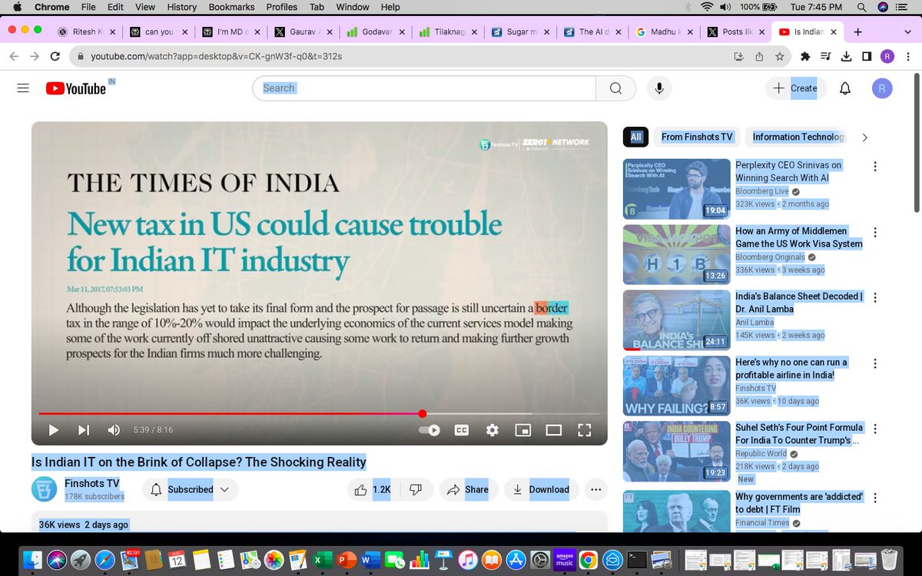Enable theater mode
This screenshot has height=576, width=922.
pos(553,430)
